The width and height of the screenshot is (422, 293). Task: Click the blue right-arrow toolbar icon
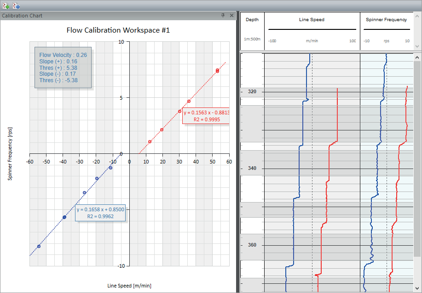16,6
